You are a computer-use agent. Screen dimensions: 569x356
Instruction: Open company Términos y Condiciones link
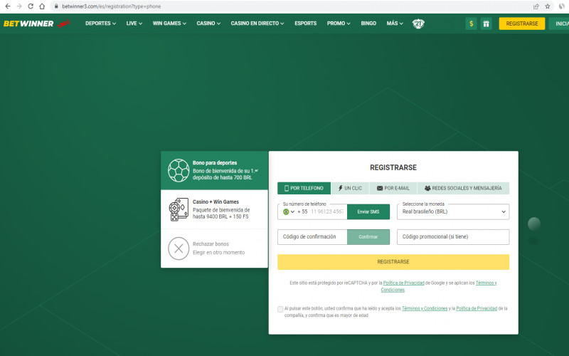[425, 308]
